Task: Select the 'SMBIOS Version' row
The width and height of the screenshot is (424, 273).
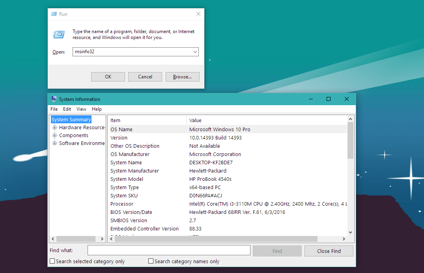Action: pos(228,221)
